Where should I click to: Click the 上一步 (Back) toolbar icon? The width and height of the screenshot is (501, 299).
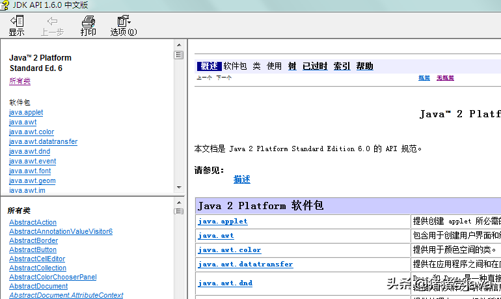(53, 25)
